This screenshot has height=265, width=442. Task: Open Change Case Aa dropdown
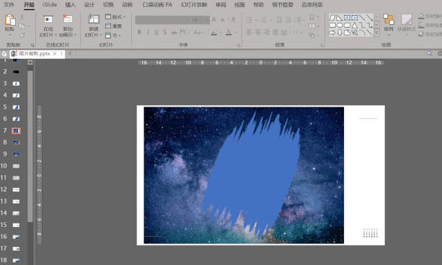coord(199,33)
